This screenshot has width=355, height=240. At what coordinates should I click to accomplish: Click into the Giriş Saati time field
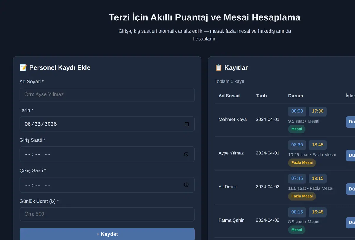tap(107, 154)
